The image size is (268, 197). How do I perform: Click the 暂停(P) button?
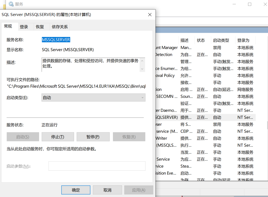(93, 137)
